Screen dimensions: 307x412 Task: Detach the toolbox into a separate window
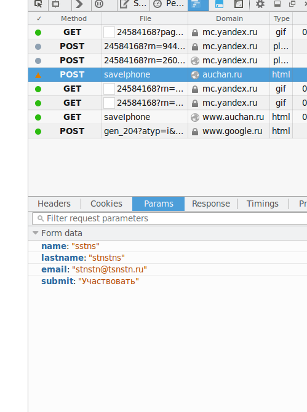point(292,4)
